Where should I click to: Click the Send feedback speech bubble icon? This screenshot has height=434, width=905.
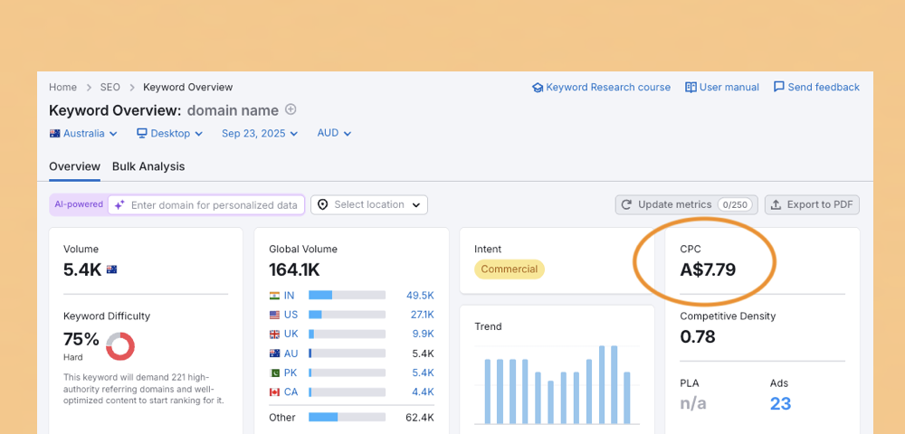(x=778, y=88)
